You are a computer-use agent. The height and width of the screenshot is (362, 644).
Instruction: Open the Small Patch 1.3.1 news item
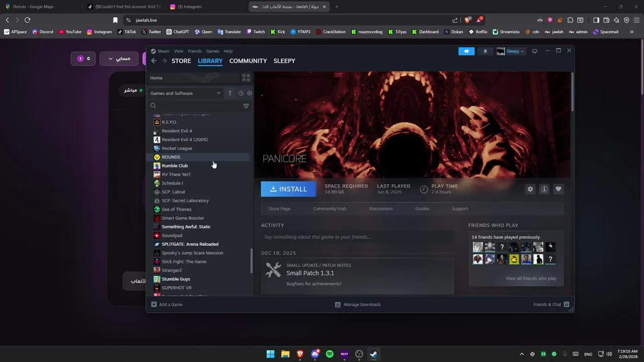tap(357, 276)
